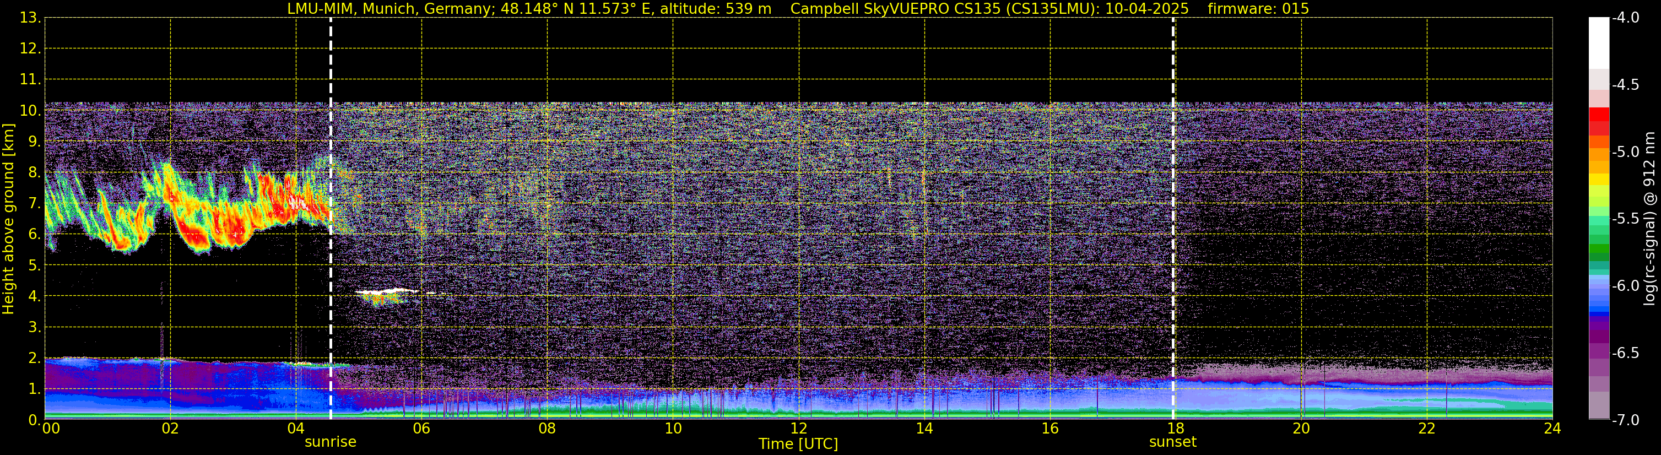
Task: Click the 'log(rc-signal) @ 912 nm' colorbar label
Action: click(x=1650, y=219)
